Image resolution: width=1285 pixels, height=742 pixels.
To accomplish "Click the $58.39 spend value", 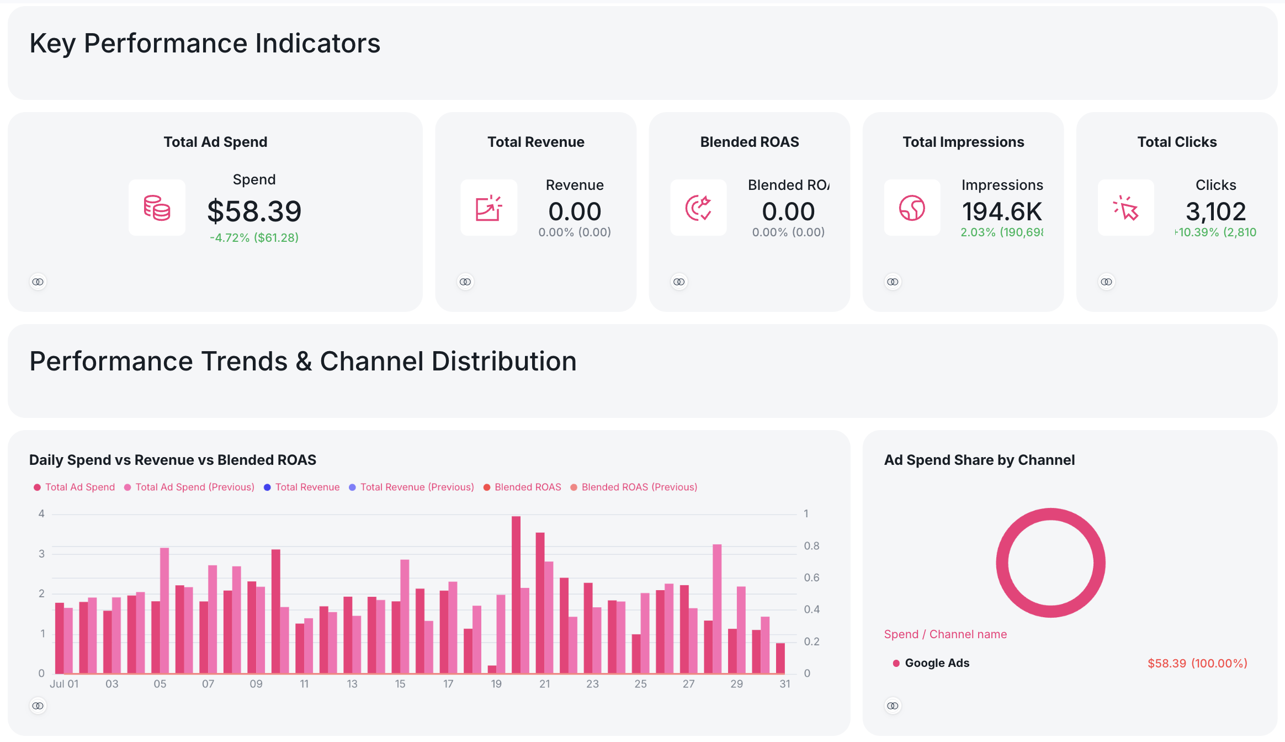I will click(x=254, y=212).
